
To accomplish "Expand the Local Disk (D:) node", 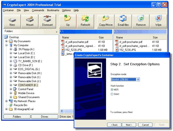I will 11,57.
